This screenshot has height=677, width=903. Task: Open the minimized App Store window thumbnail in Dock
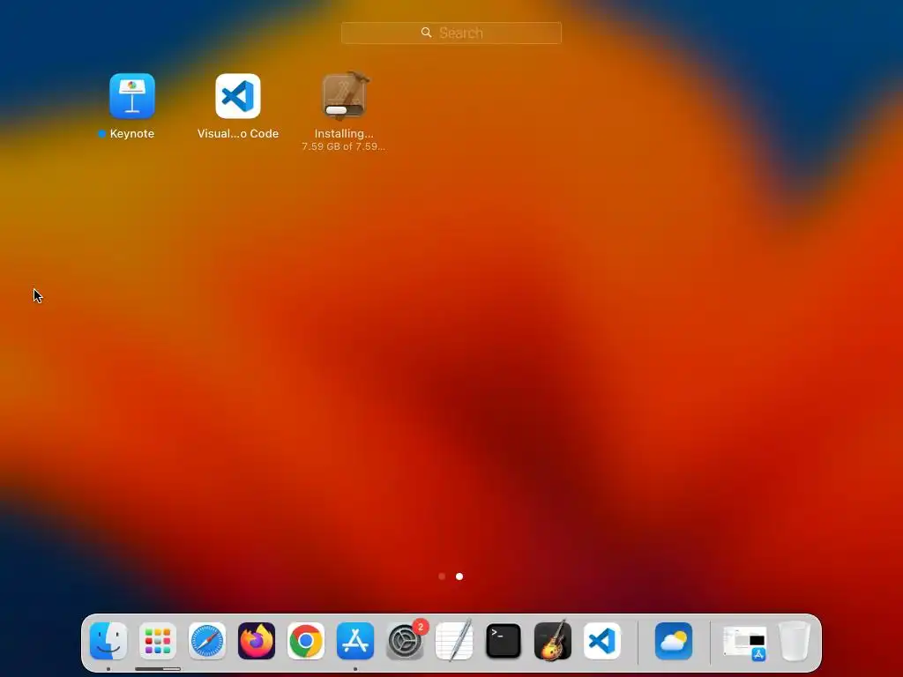[x=744, y=643]
